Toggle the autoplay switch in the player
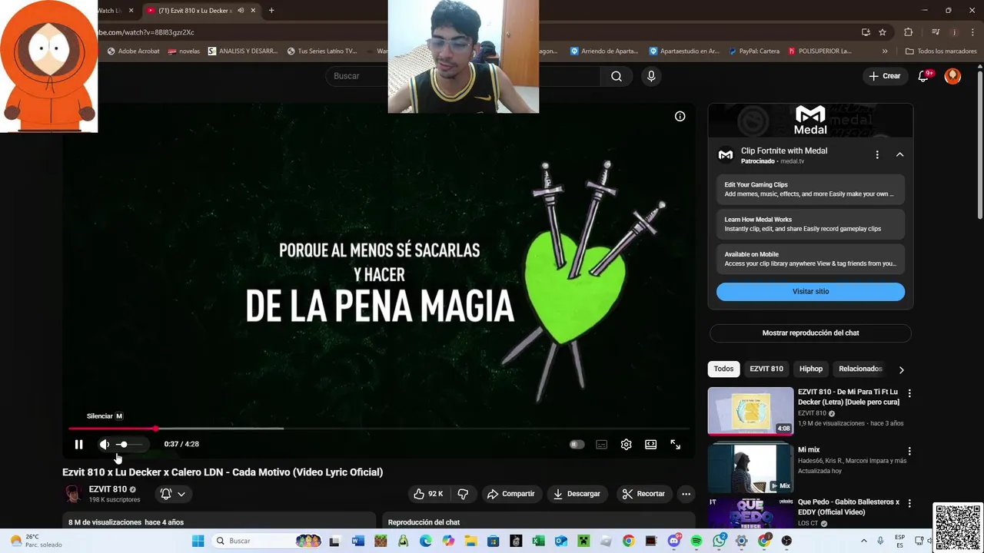Viewport: 984px width, 553px height. point(577,444)
